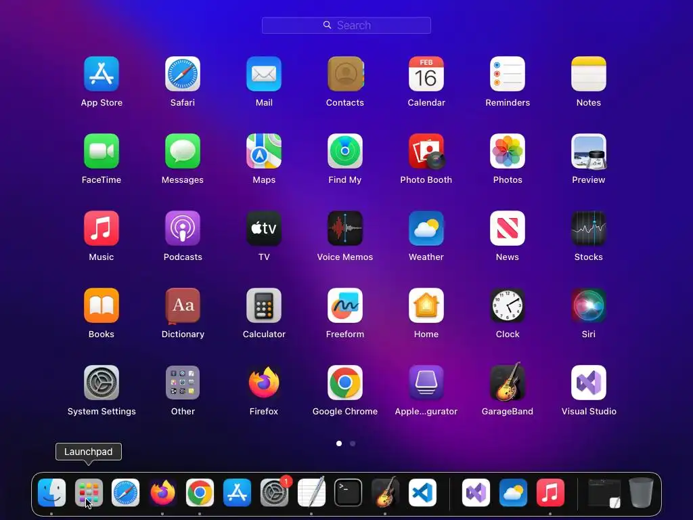Go to second Launchpad page dot
This screenshot has width=693, height=520.
coord(353,443)
